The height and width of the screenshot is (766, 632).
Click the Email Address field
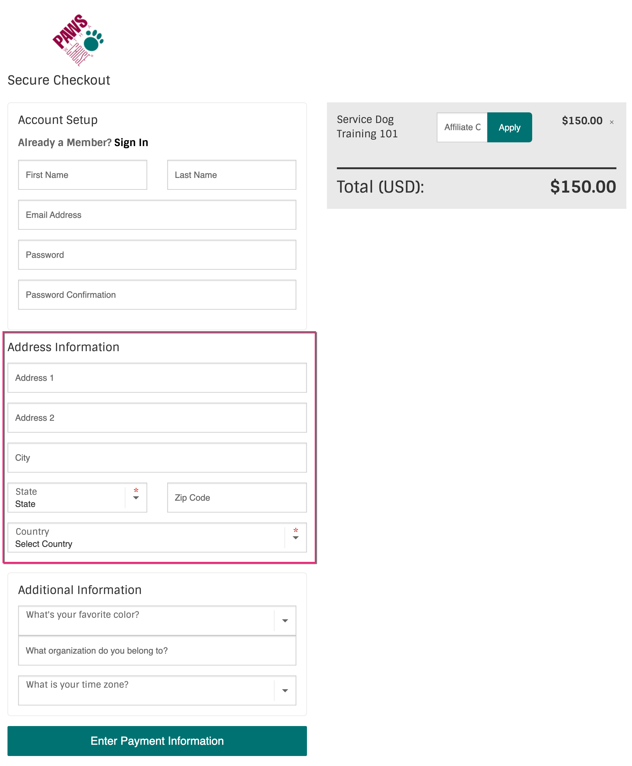pos(157,215)
